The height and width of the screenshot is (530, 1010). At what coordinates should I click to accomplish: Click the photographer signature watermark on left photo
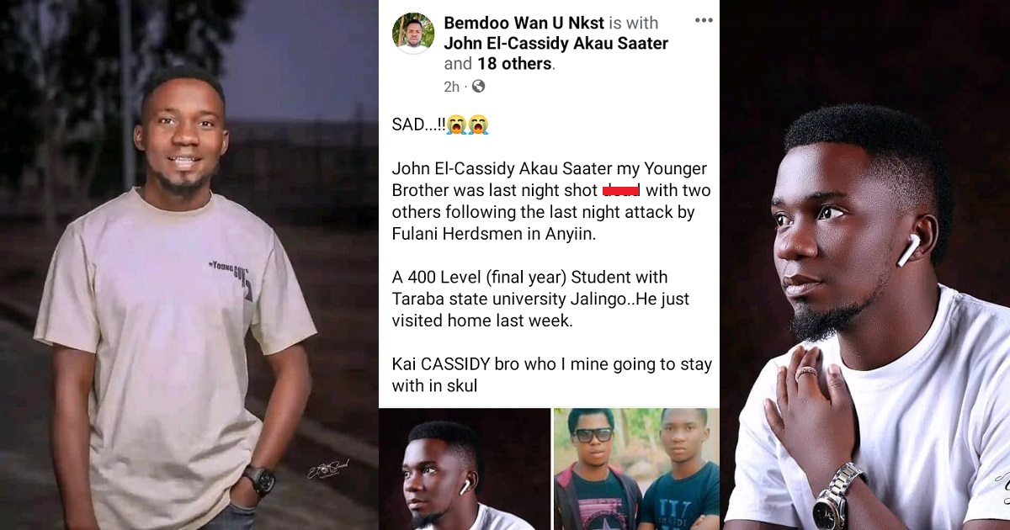tap(328, 469)
